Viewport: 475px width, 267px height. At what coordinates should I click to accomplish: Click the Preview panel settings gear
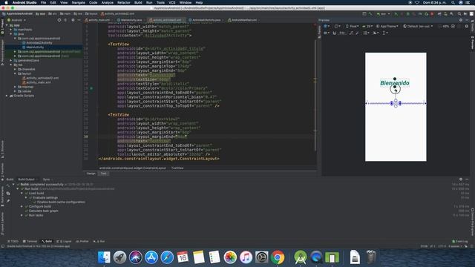click(x=461, y=20)
